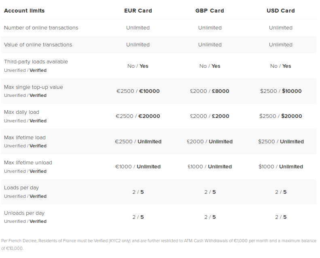Screen dimensions: 320x258
Task: Click the Max lifetime unload row label
Action: [x=28, y=162]
